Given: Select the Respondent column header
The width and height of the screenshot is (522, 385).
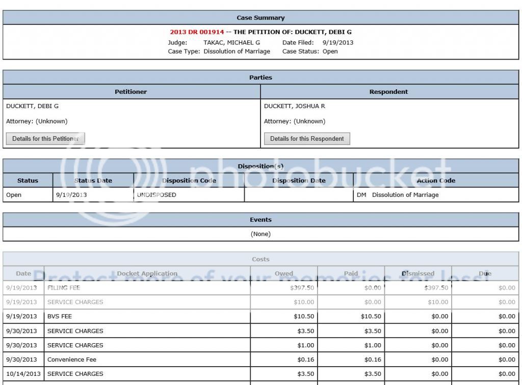Looking at the screenshot, I should (388, 92).
